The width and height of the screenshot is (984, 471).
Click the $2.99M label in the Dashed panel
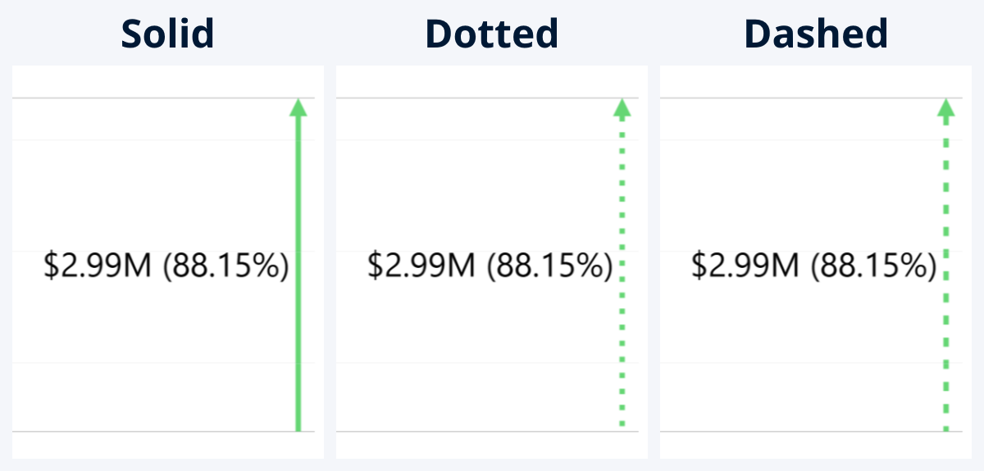[745, 266]
